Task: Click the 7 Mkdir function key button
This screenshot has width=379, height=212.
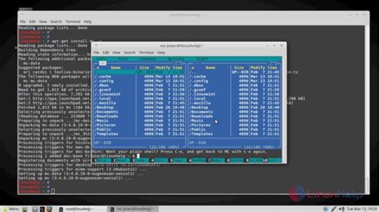Action: 216,161
